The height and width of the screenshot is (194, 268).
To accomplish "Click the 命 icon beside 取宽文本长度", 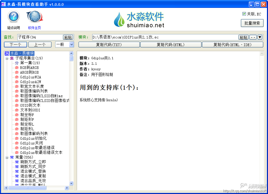I will pyautogui.click(x=17, y=87).
